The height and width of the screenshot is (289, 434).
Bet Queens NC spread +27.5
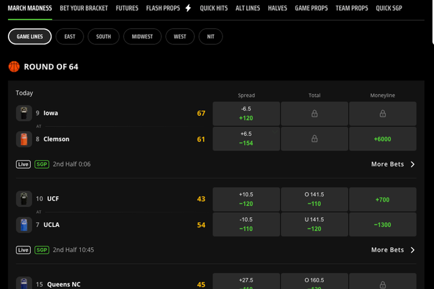coord(246,281)
